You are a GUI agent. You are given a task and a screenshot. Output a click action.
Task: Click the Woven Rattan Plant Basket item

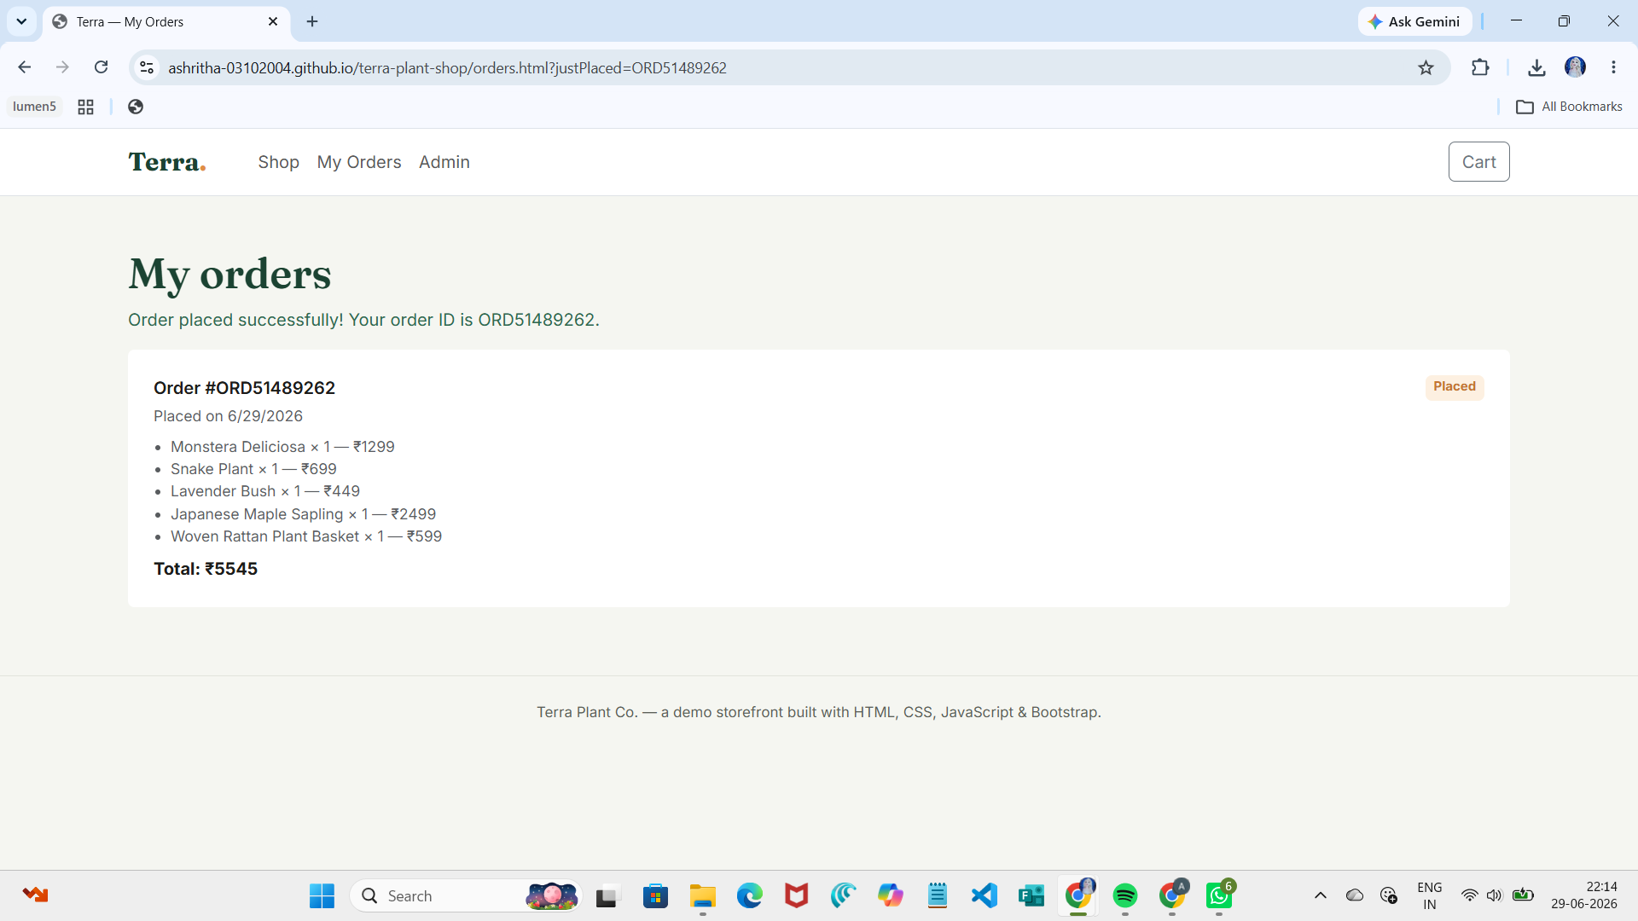tap(306, 536)
